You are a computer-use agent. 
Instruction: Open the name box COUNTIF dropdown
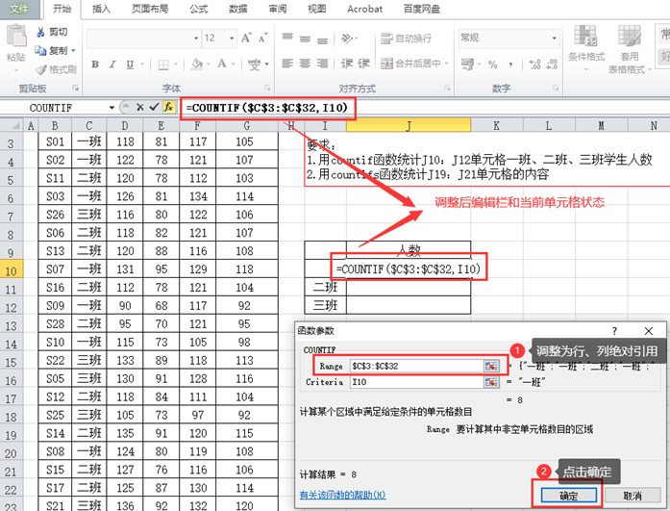point(112,108)
